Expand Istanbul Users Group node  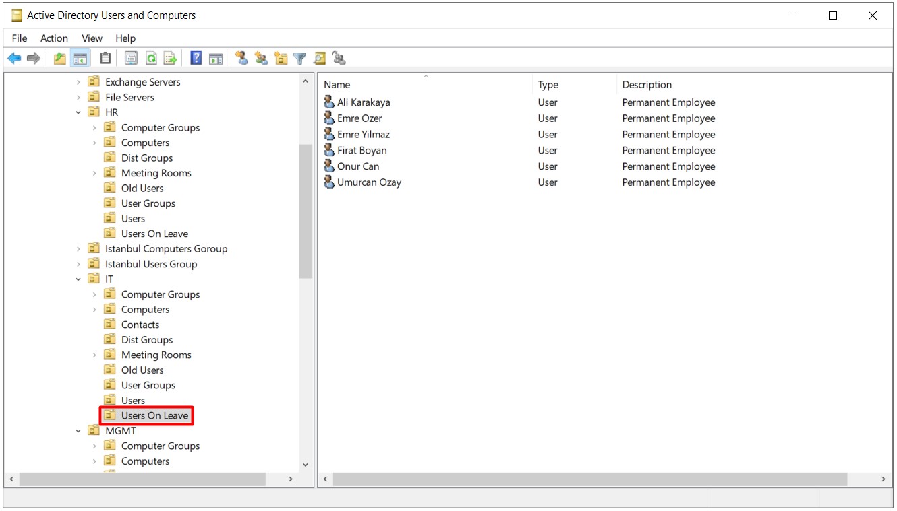[x=78, y=264]
